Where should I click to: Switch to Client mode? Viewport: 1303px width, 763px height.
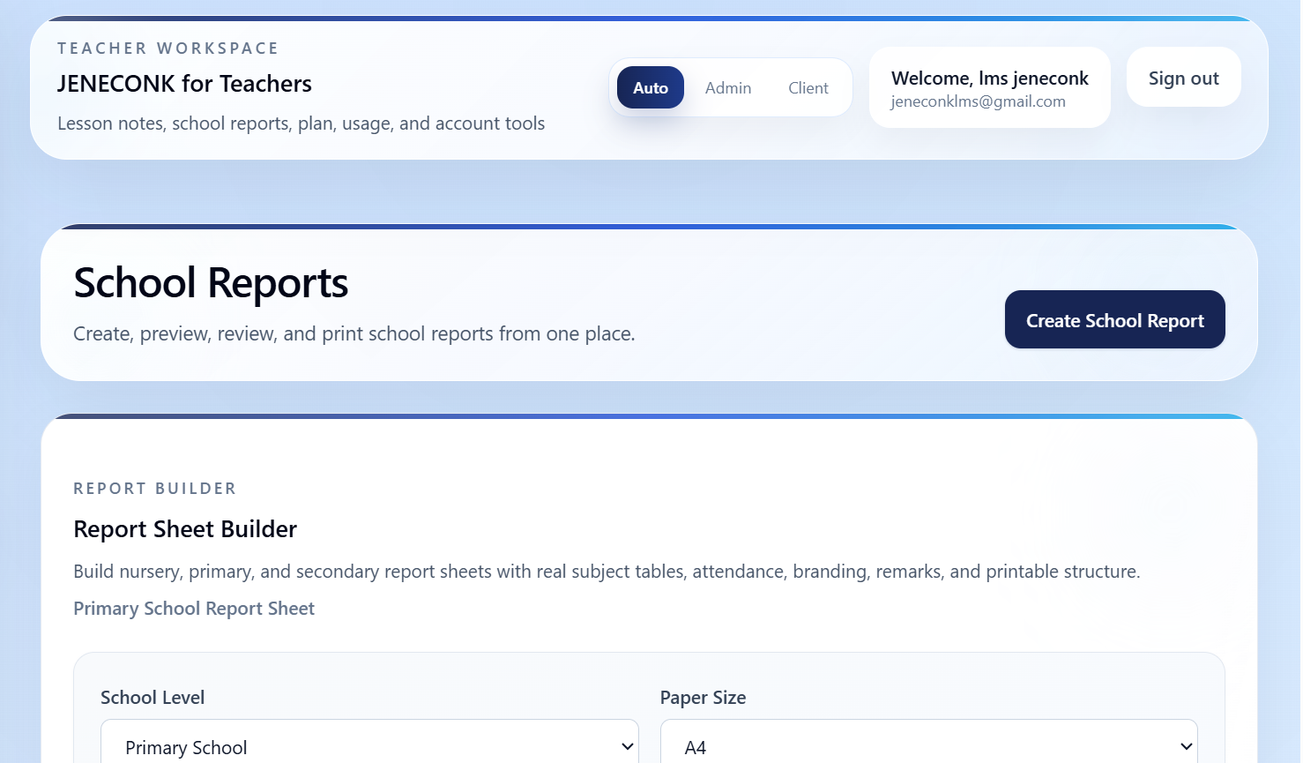tap(808, 87)
